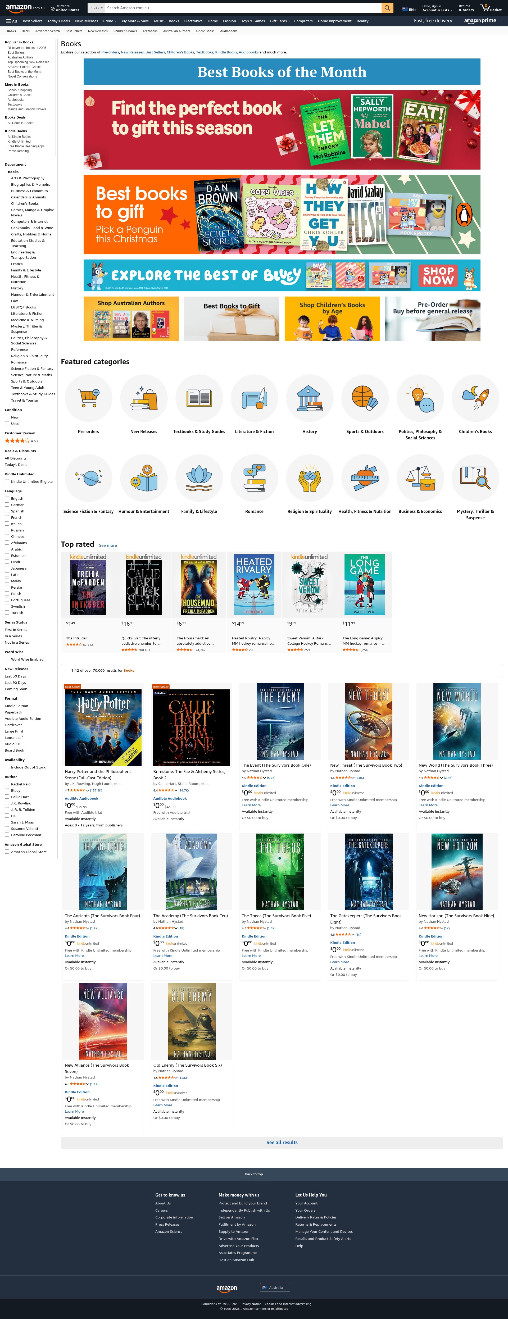Select the Health, Fitness & Nutrition icon
The height and width of the screenshot is (1319, 508).
pos(365,478)
